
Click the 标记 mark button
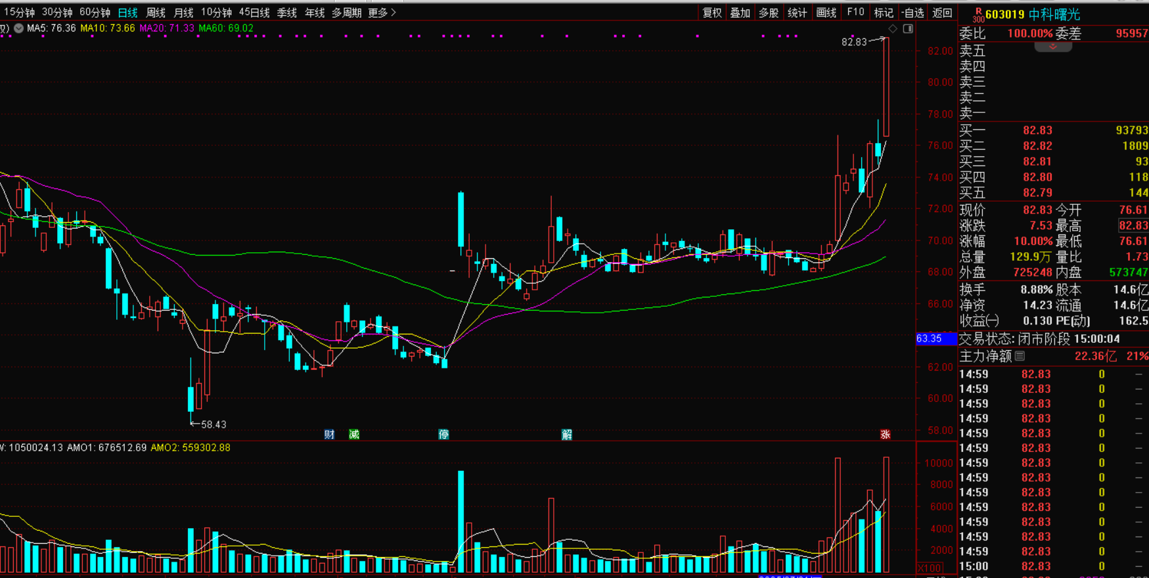[x=883, y=12]
